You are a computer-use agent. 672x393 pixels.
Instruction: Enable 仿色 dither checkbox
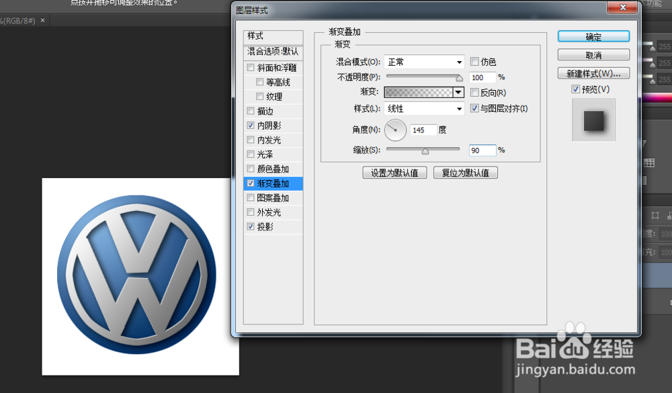pyautogui.click(x=474, y=62)
